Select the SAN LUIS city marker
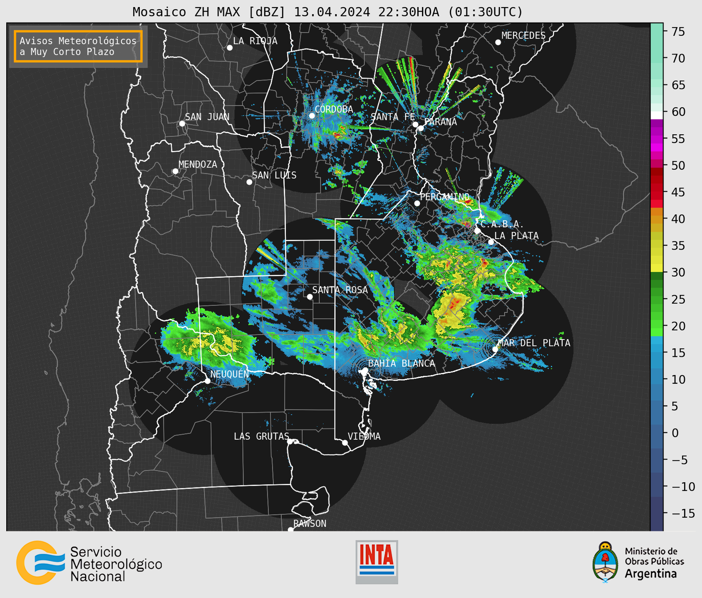The height and width of the screenshot is (598, 702). coord(249,182)
